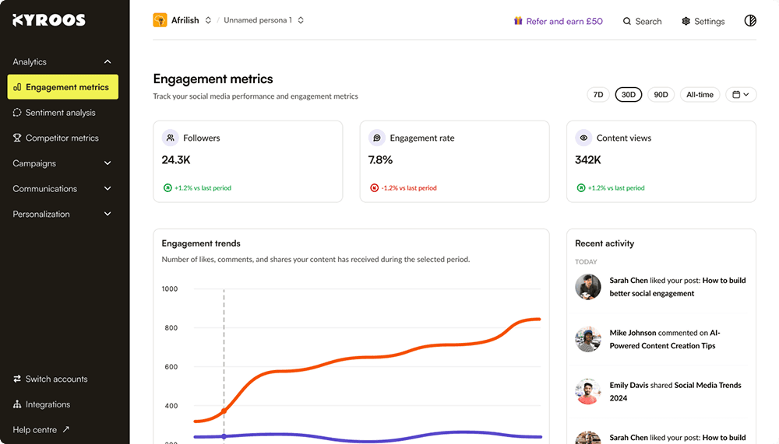Image resolution: width=779 pixels, height=444 pixels.
Task: Open Settings from the top bar
Action: pyautogui.click(x=703, y=22)
